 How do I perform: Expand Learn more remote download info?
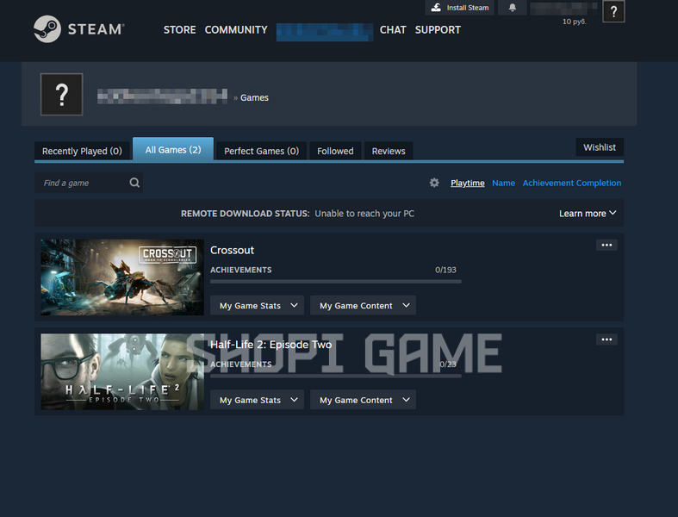click(x=588, y=214)
